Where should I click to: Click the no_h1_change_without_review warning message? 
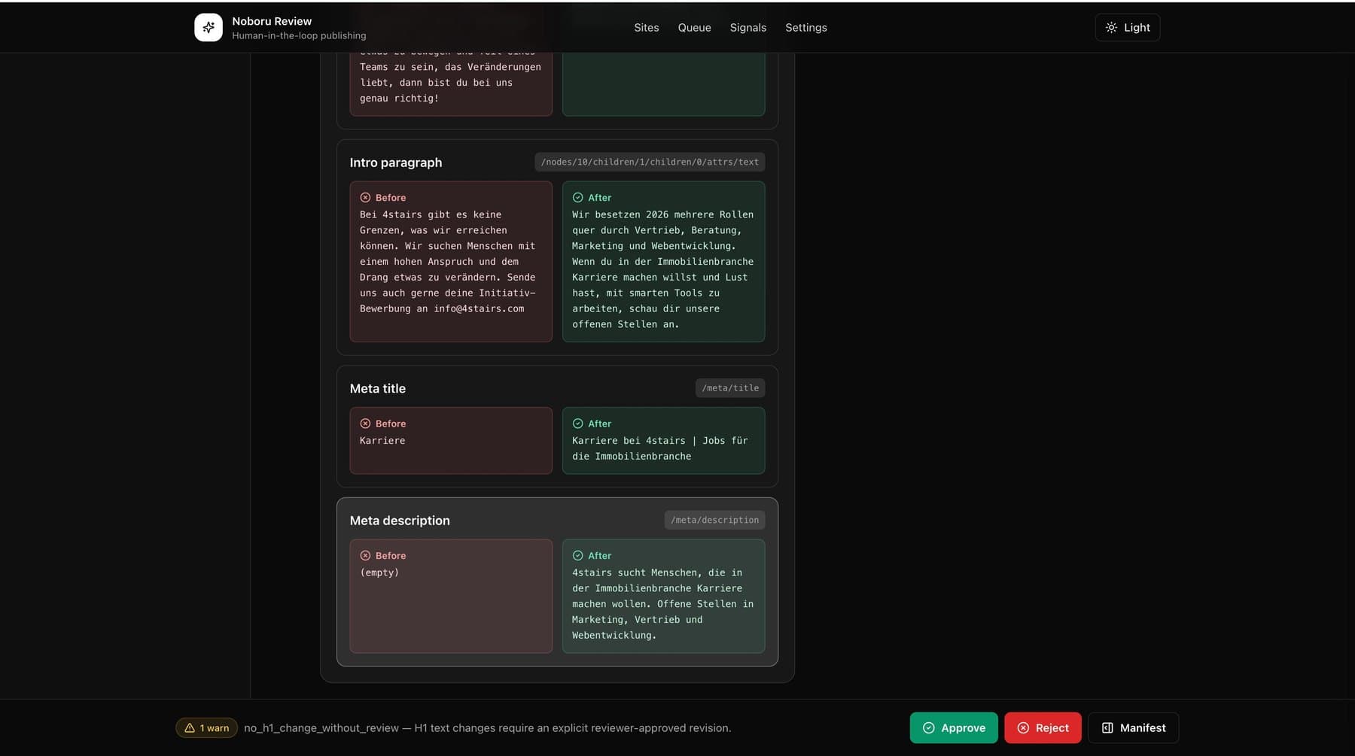click(488, 727)
